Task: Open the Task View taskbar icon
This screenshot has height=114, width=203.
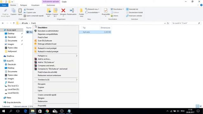Action: 18,111
